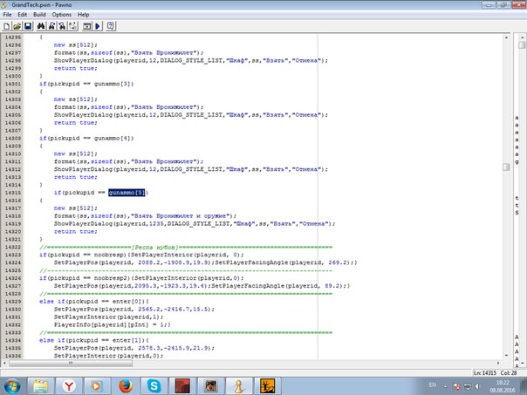
Task: Open the Help menu
Action: click(83, 15)
